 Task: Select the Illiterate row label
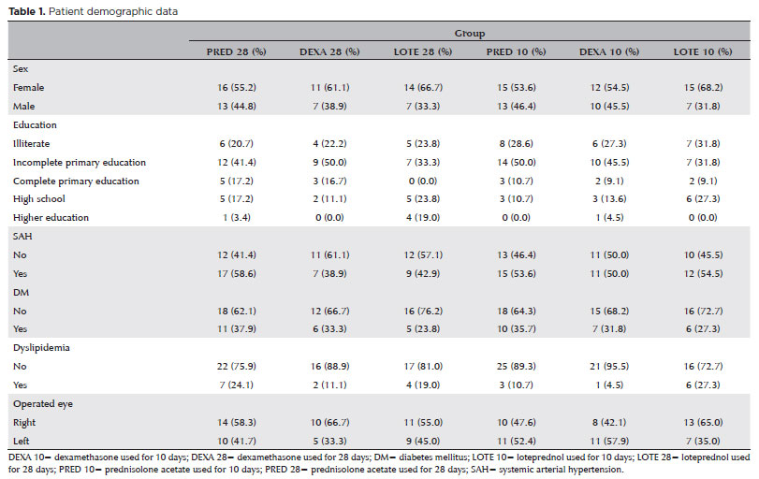tap(33, 143)
